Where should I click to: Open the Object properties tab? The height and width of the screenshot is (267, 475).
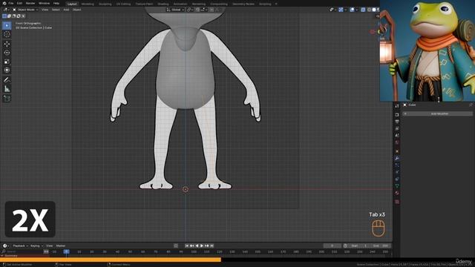(x=397, y=151)
